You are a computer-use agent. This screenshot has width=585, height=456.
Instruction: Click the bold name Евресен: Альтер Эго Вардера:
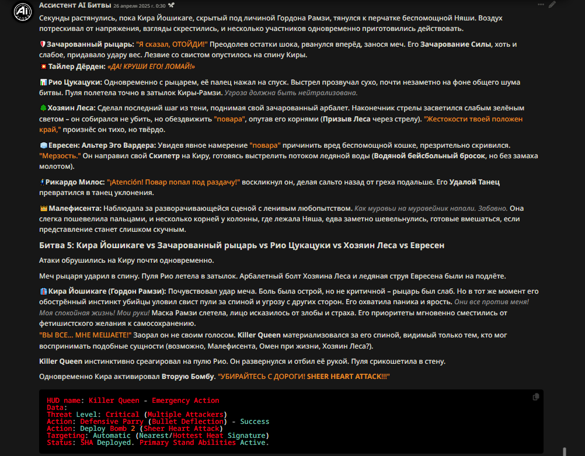[102, 145]
